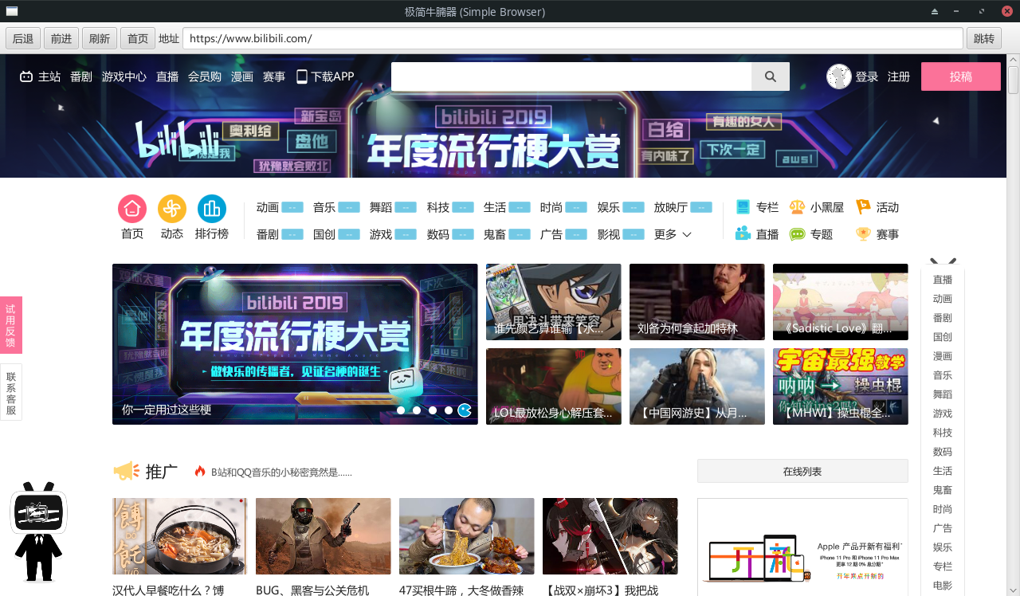Open the 专栏 column icon
Image resolution: width=1020 pixels, height=596 pixels.
(x=743, y=207)
